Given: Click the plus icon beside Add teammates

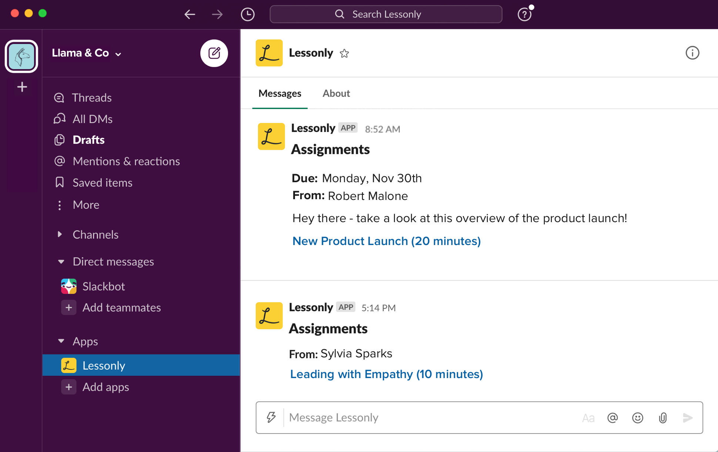Looking at the screenshot, I should click(x=69, y=307).
